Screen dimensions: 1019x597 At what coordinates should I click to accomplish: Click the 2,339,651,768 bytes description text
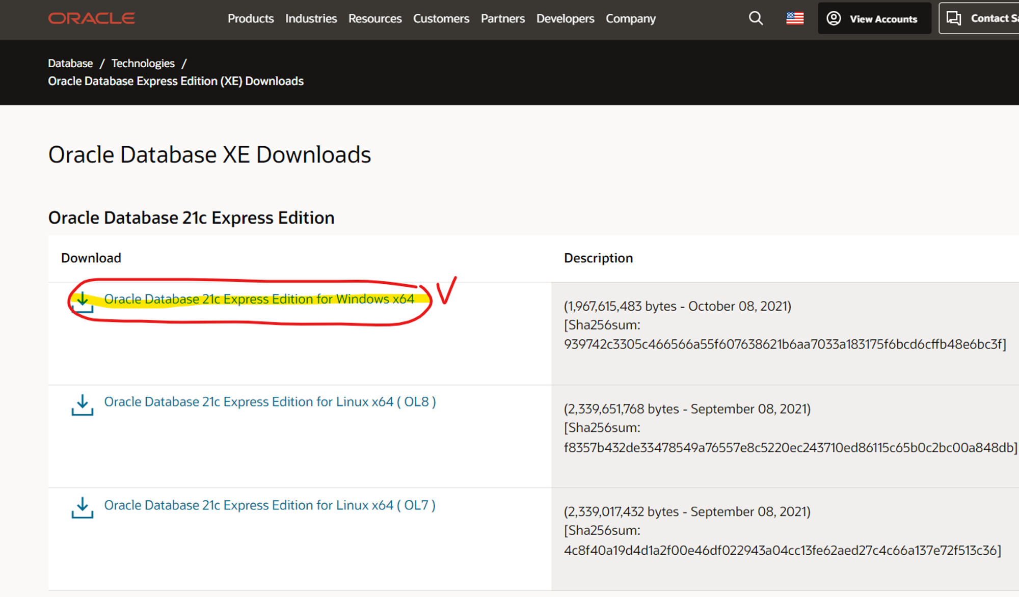click(687, 409)
